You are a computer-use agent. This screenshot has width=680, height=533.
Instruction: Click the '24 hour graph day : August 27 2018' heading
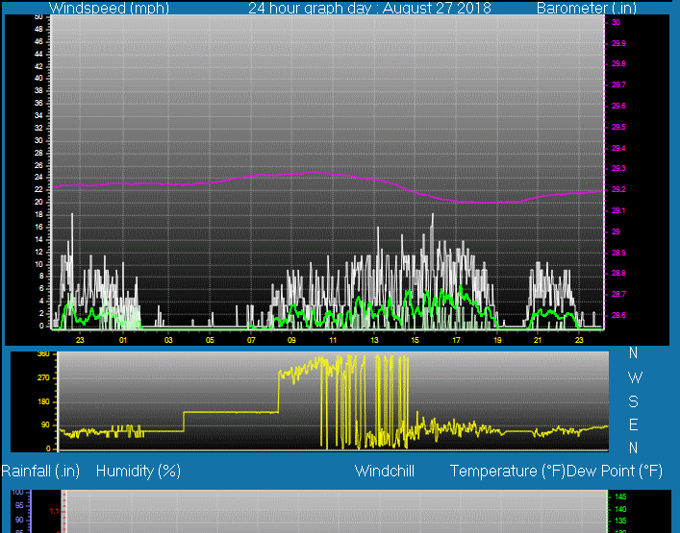coord(369,8)
